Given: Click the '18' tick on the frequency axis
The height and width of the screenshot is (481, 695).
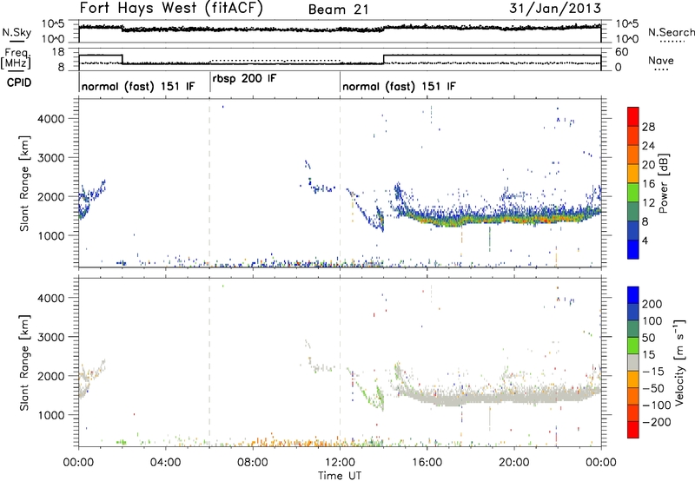Looking at the screenshot, I should [57, 52].
